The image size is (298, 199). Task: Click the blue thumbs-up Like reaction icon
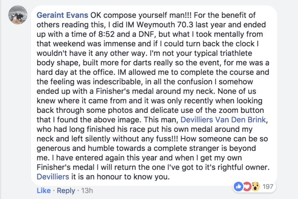[238, 187]
